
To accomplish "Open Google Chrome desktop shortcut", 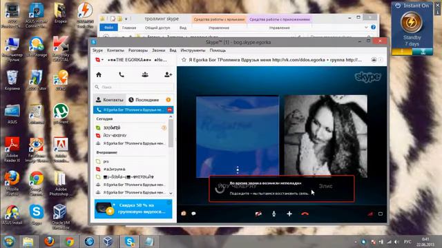I will [37, 183].
